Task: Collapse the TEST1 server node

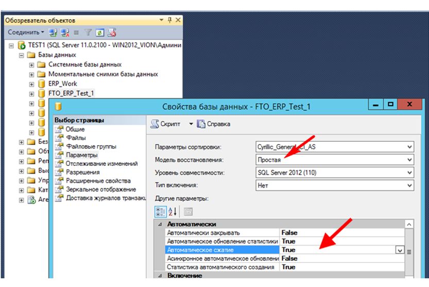Action: point(11,45)
